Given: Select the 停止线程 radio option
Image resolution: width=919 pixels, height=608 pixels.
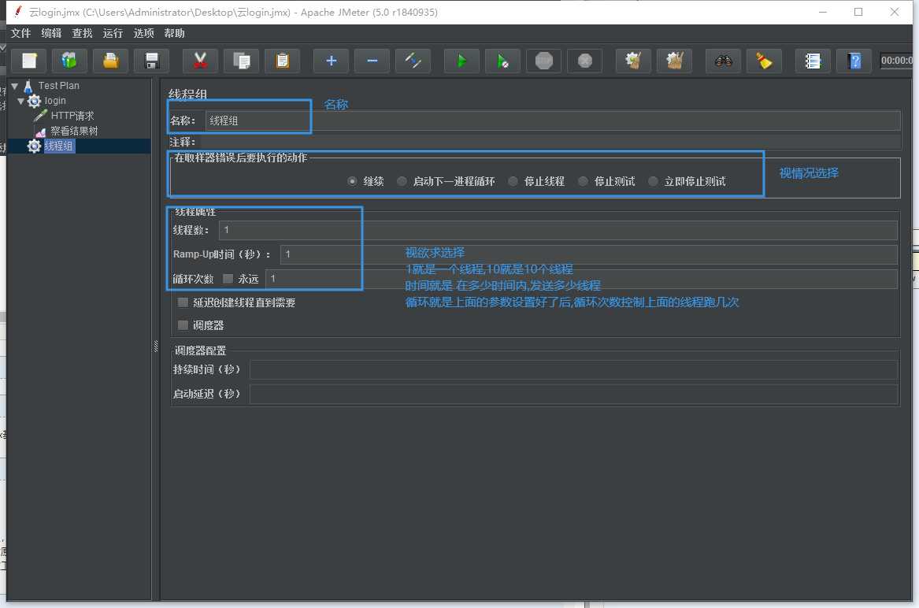Looking at the screenshot, I should coord(513,181).
